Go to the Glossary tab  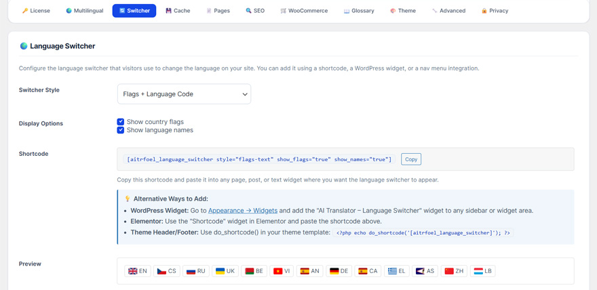click(358, 11)
